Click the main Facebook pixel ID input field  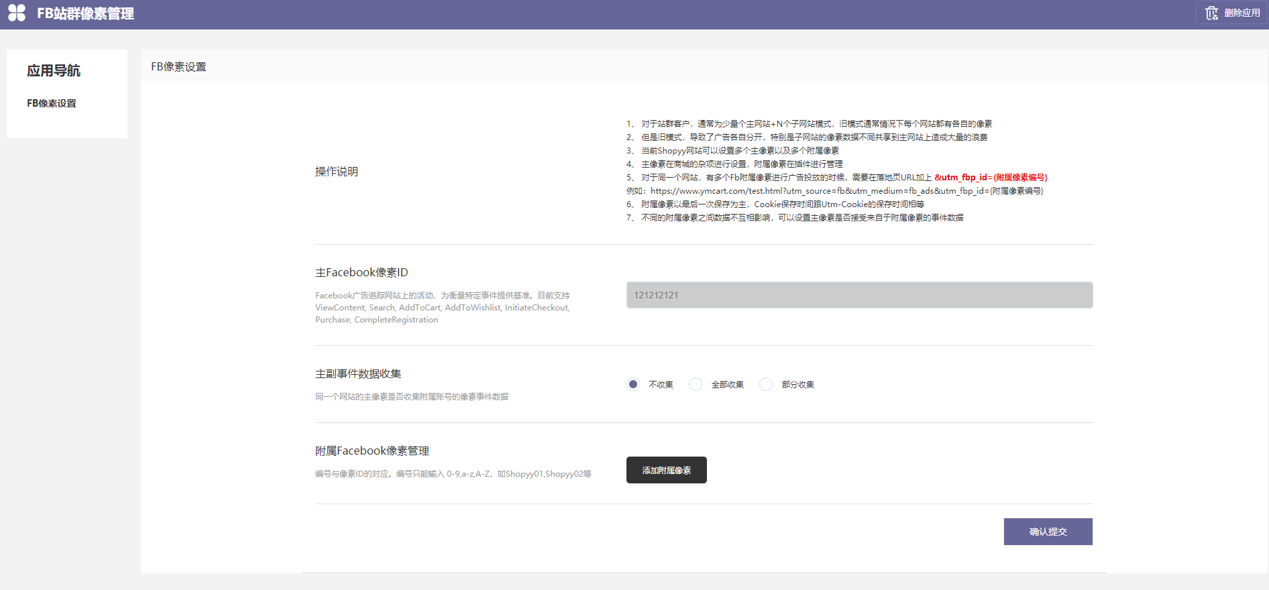point(859,295)
